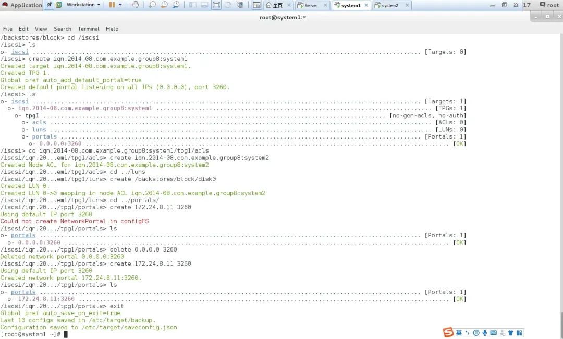Click the underlined iscsi link in the first ls output
This screenshot has width=563, height=339.
pos(20,52)
